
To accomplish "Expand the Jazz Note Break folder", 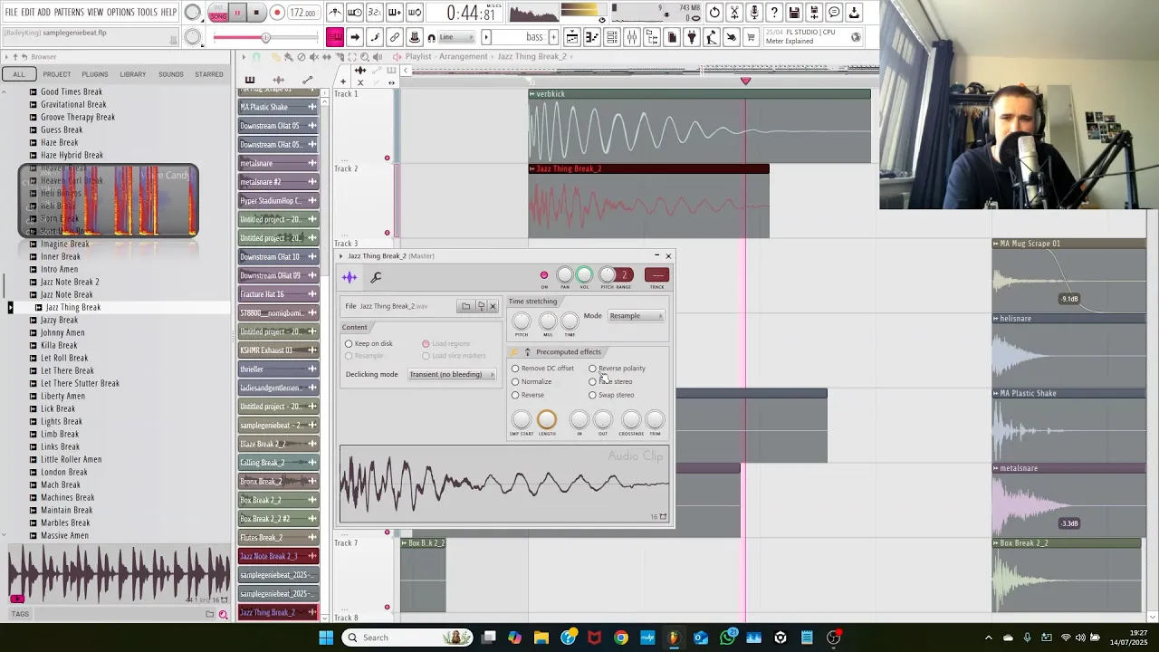I will click(34, 294).
